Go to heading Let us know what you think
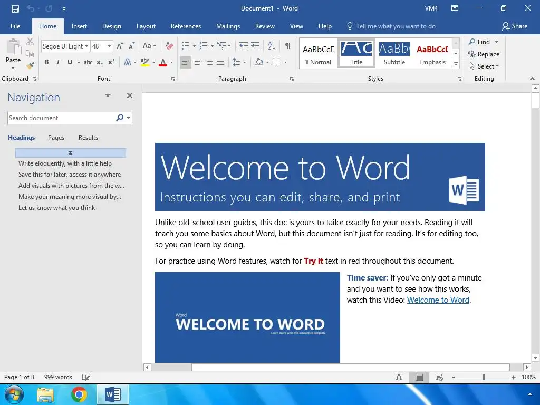The image size is (540, 405). (x=57, y=208)
